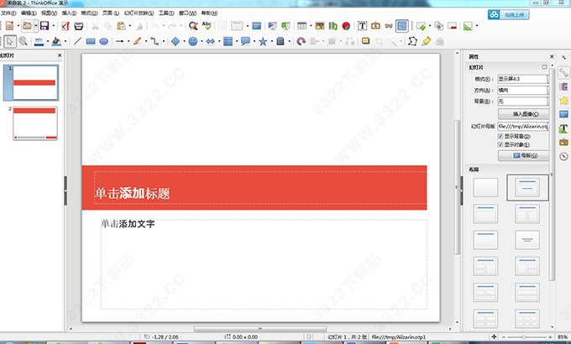Screen dimensions: 571x344
Task: Open Find and Replace icon
Action: 193,26
